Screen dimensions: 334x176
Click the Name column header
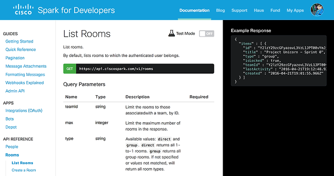[71, 97]
